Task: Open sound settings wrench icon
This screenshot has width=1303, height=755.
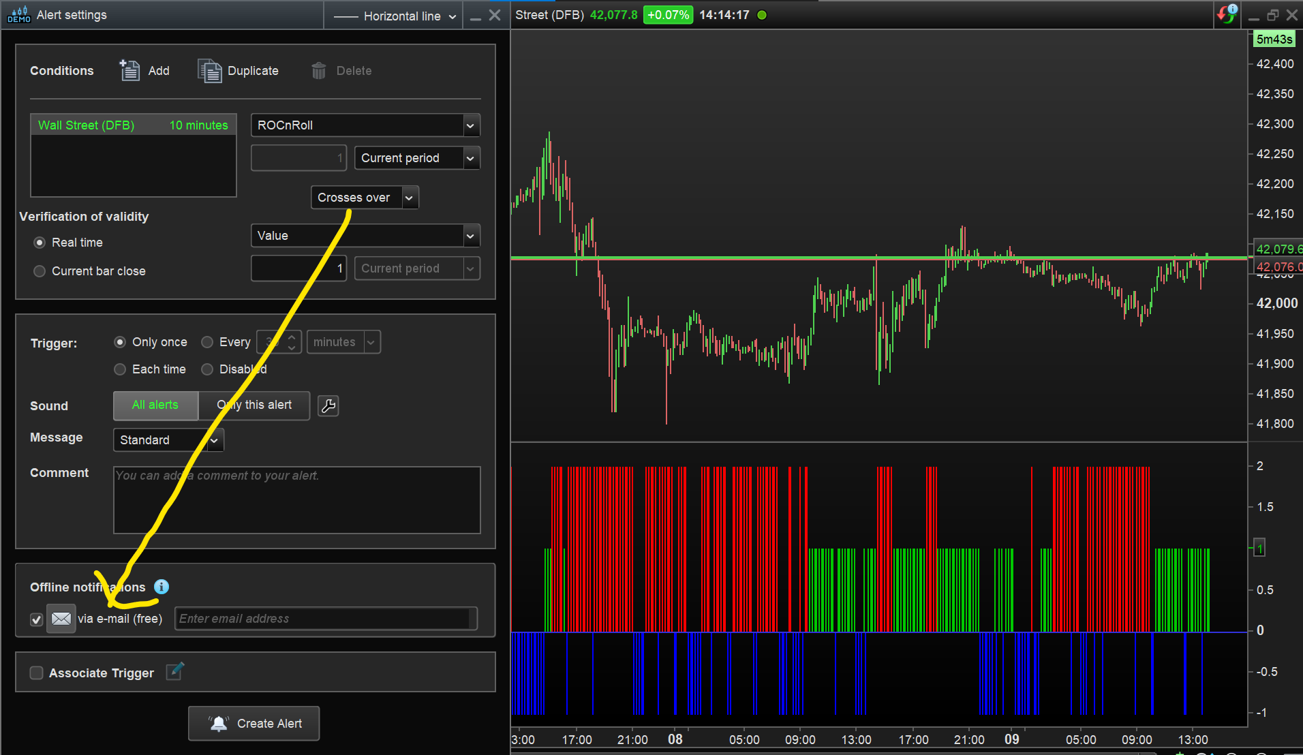Action: coord(328,406)
